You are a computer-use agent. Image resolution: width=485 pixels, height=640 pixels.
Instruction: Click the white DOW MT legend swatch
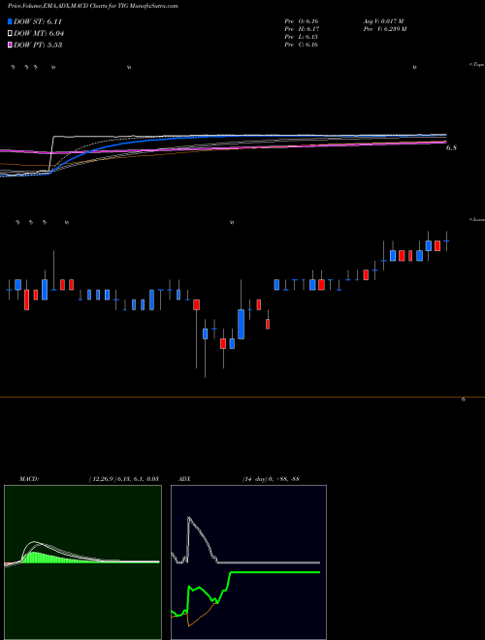11,34
